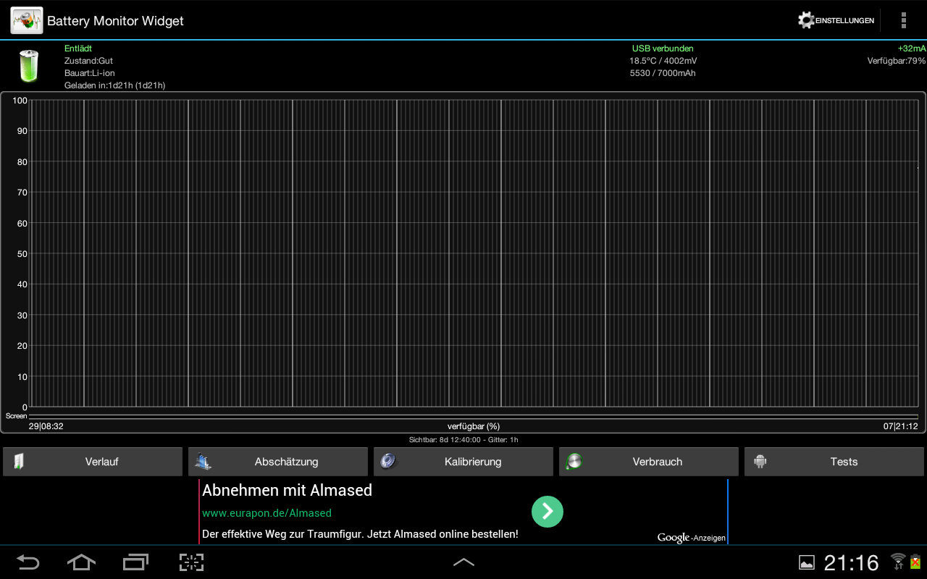The width and height of the screenshot is (927, 579).
Task: Tap the '5530 / 7000mAh' capacity reading
Action: coord(663,73)
